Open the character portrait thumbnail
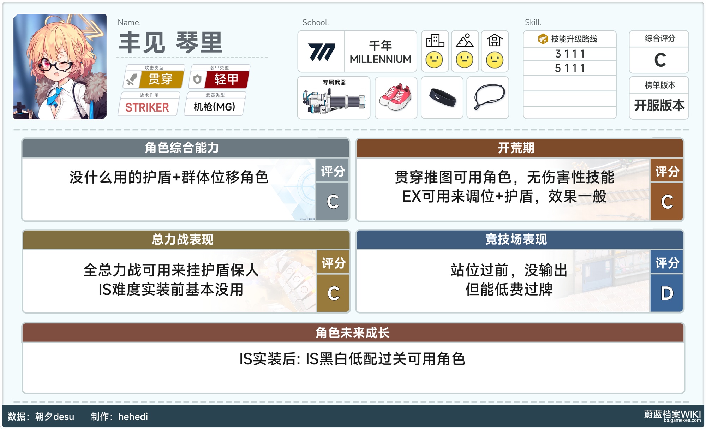 point(60,67)
